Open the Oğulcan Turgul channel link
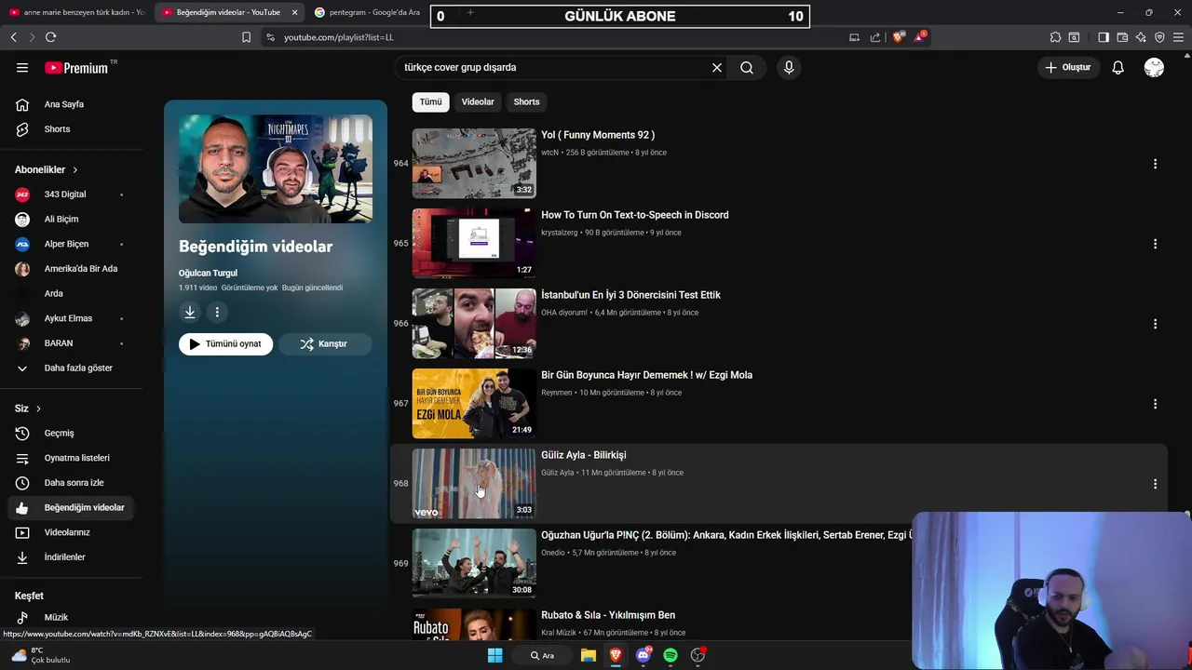Screen dimensions: 1192x670 click(x=208, y=274)
